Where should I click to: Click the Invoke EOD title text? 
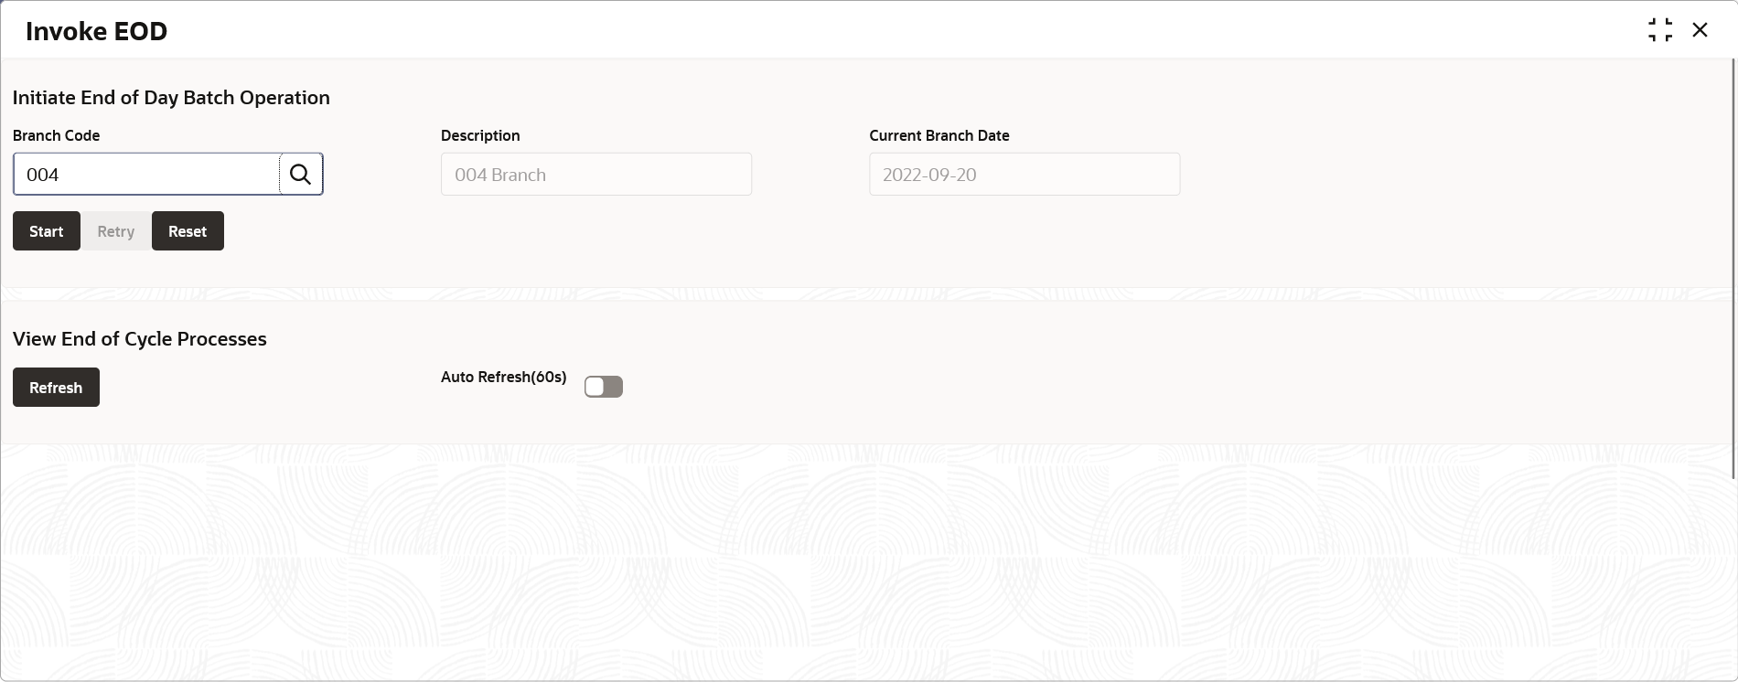click(97, 31)
